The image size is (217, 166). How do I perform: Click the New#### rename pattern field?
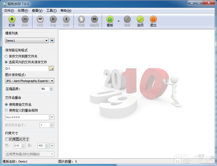click(27, 117)
